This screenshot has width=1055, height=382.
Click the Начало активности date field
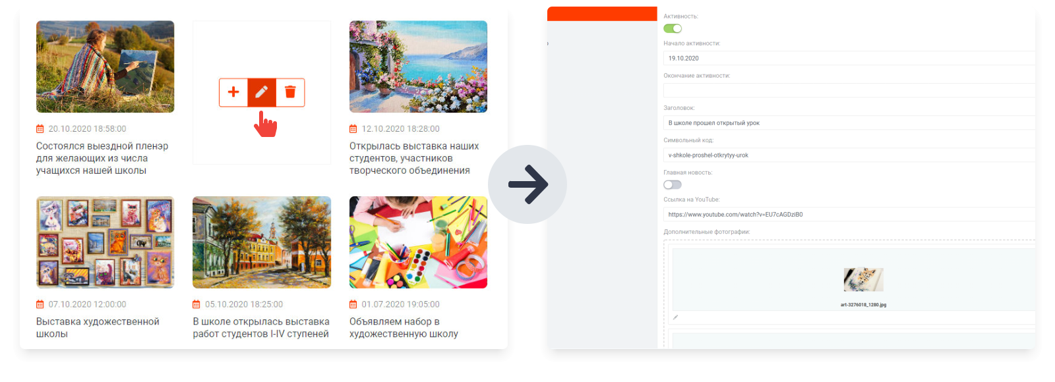(x=849, y=58)
